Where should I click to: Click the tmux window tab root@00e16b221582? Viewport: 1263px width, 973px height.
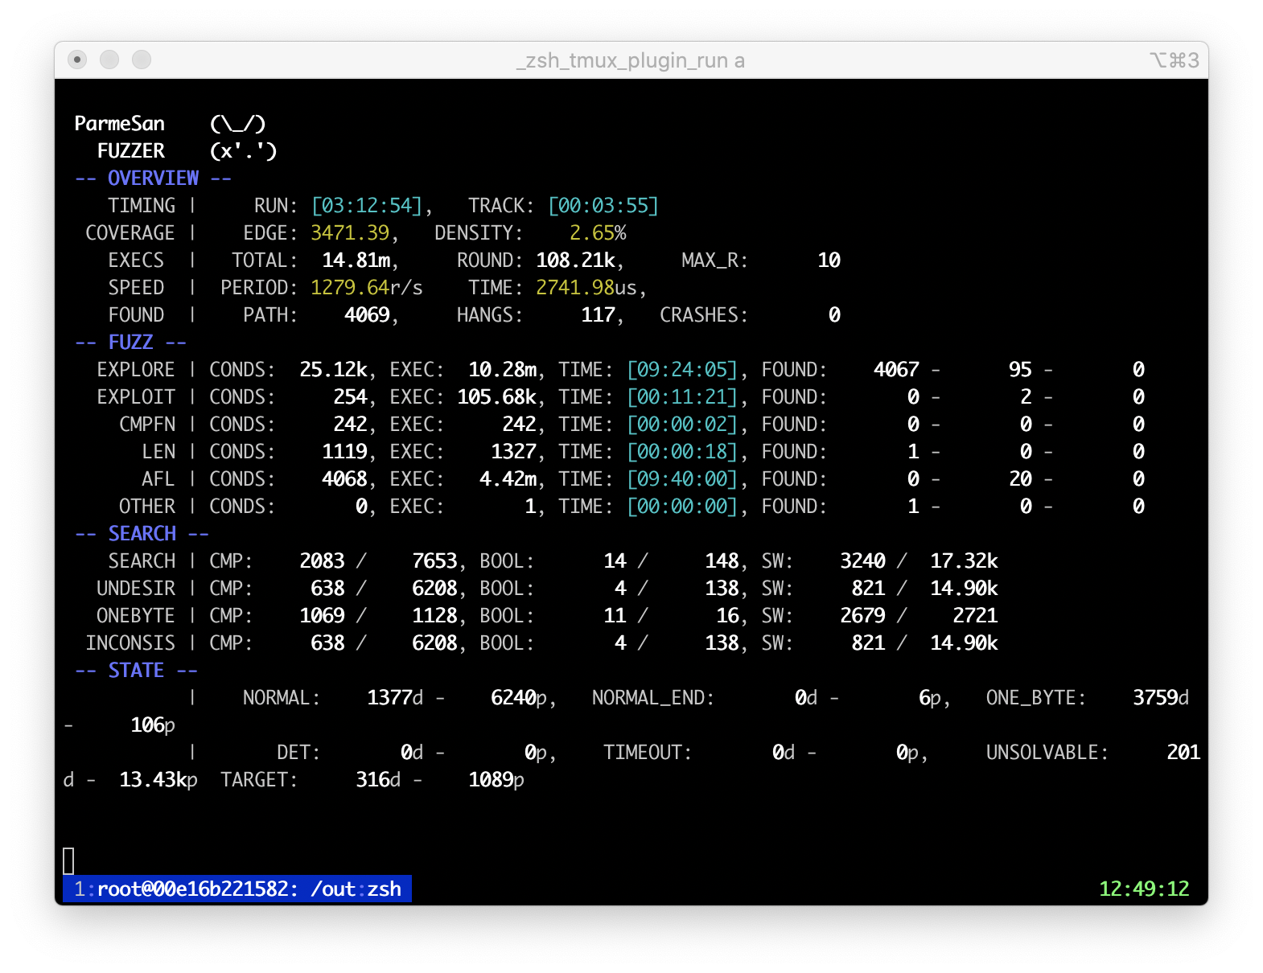click(x=237, y=889)
